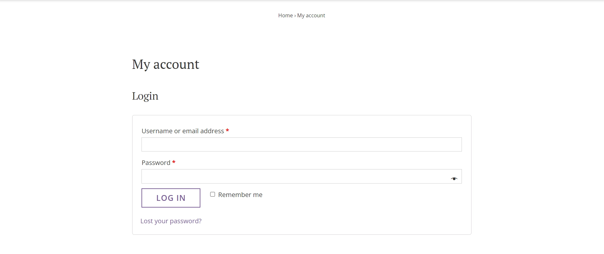
Task: Click the large 'My account' page heading
Action: click(165, 65)
